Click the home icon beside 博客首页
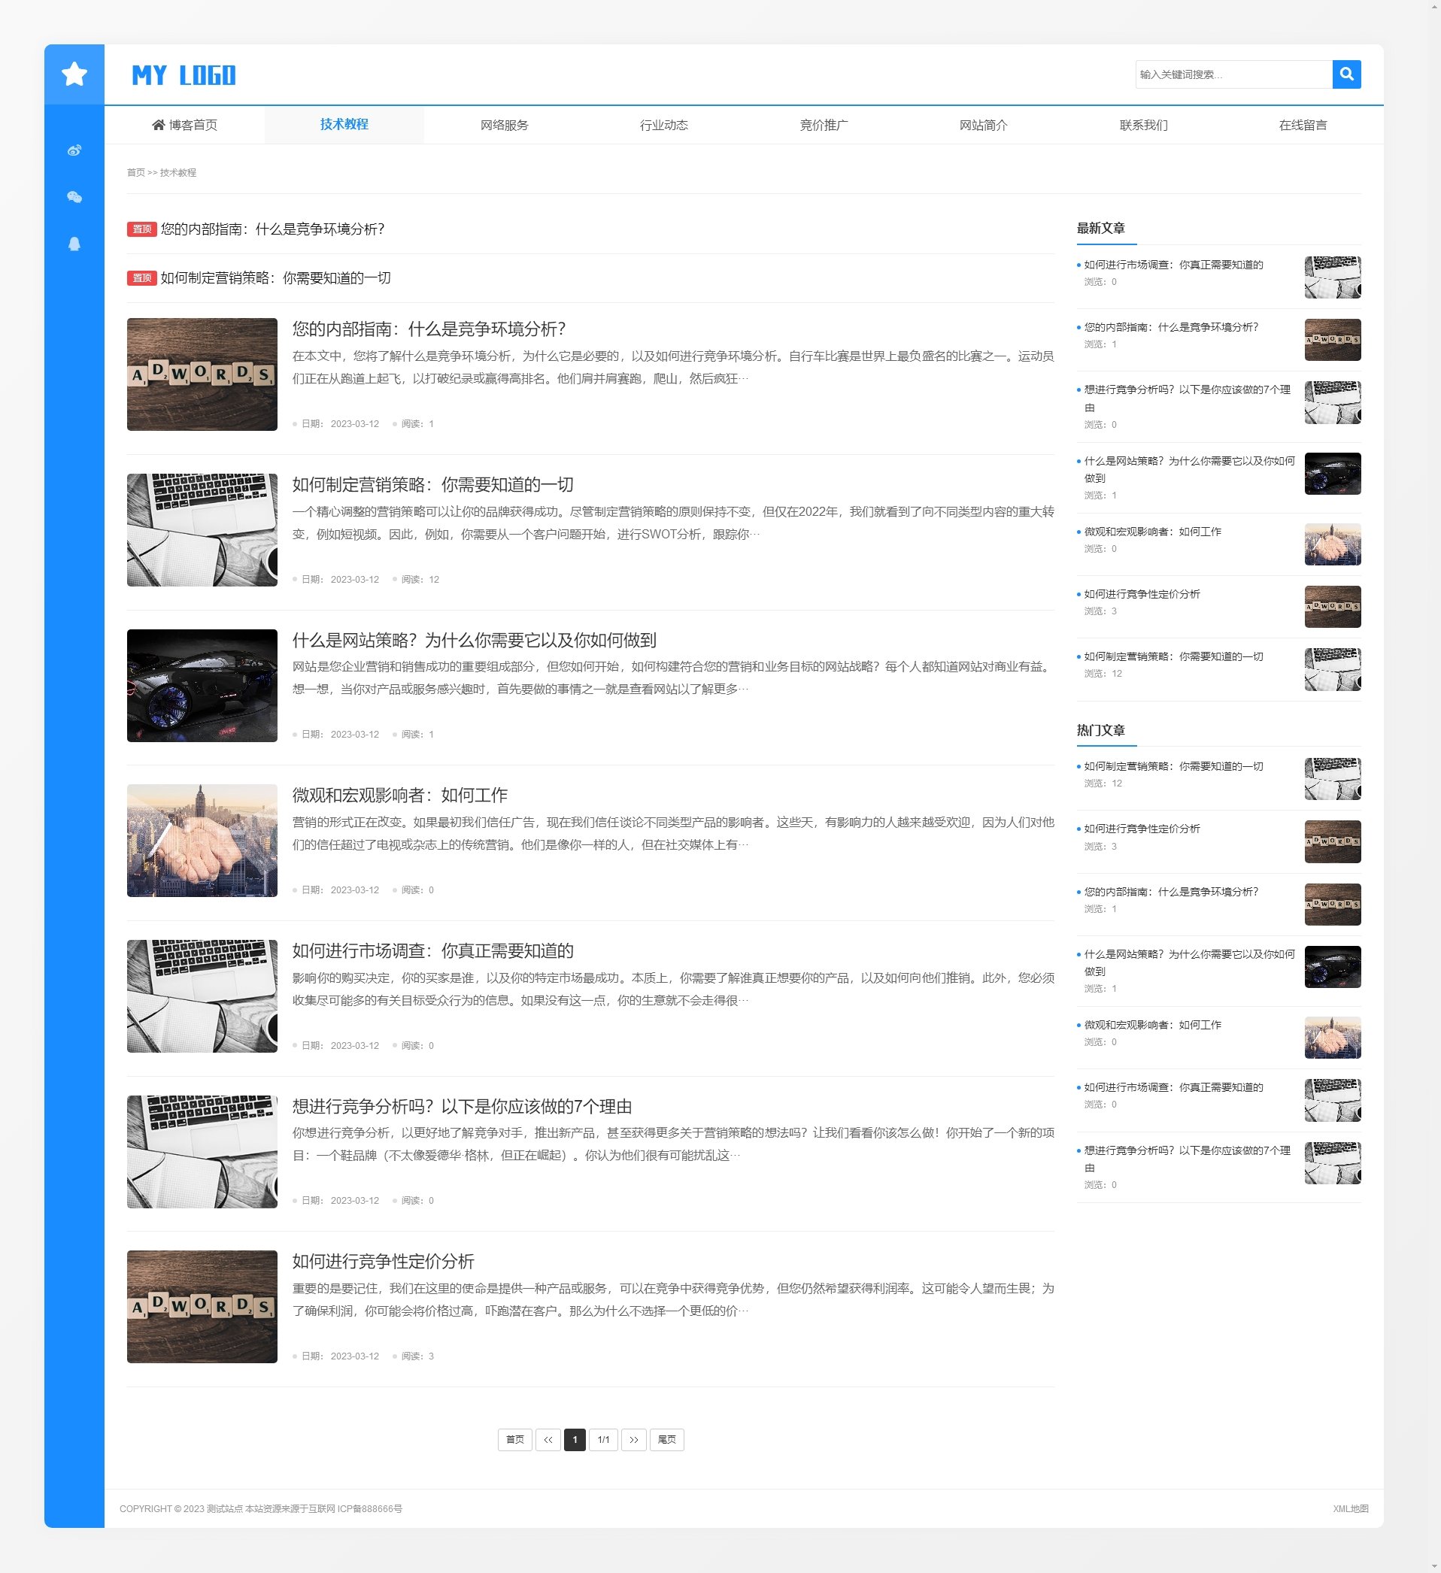The image size is (1441, 1573). tap(159, 125)
